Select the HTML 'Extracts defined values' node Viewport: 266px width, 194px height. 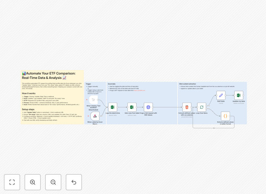point(187,107)
